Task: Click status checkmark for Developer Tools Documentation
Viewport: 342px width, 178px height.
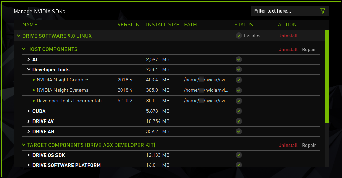Action: pos(239,101)
